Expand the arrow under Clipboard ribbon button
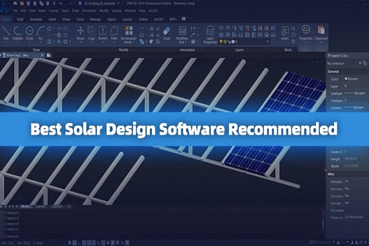 (321, 42)
